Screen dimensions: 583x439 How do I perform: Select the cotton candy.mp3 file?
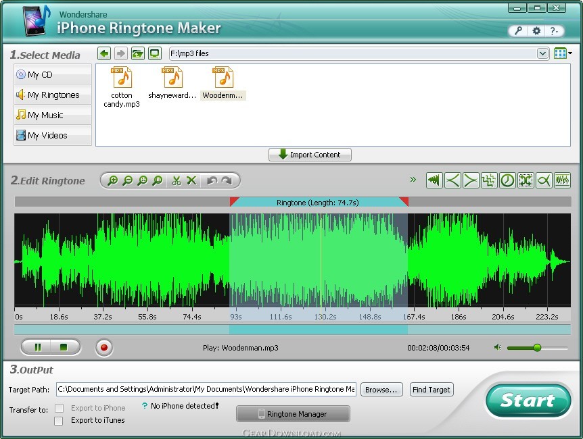122,87
